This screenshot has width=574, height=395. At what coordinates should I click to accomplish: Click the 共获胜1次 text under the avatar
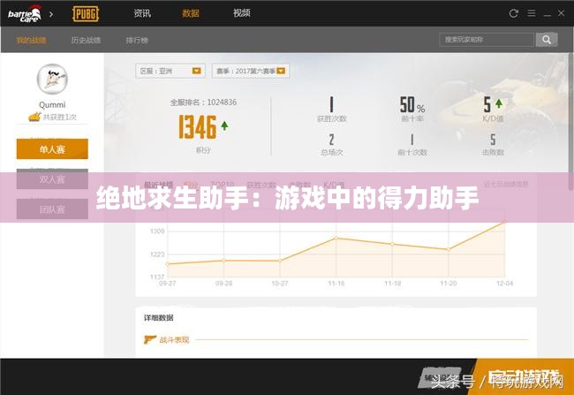point(60,118)
